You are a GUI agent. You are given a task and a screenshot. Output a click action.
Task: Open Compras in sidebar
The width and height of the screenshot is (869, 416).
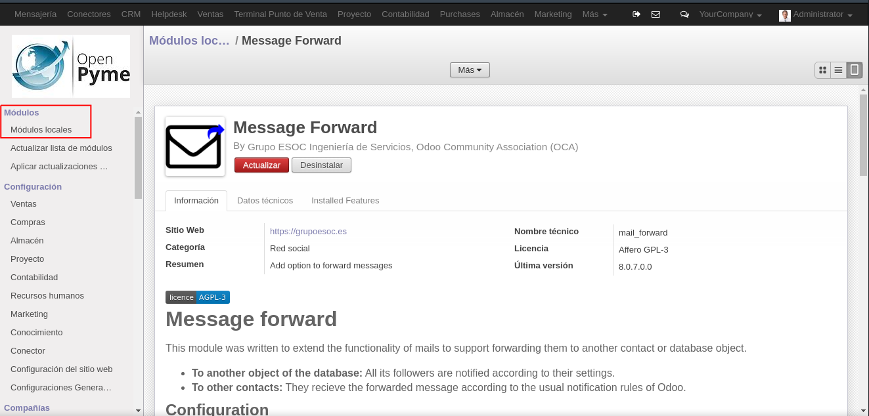pyautogui.click(x=28, y=222)
